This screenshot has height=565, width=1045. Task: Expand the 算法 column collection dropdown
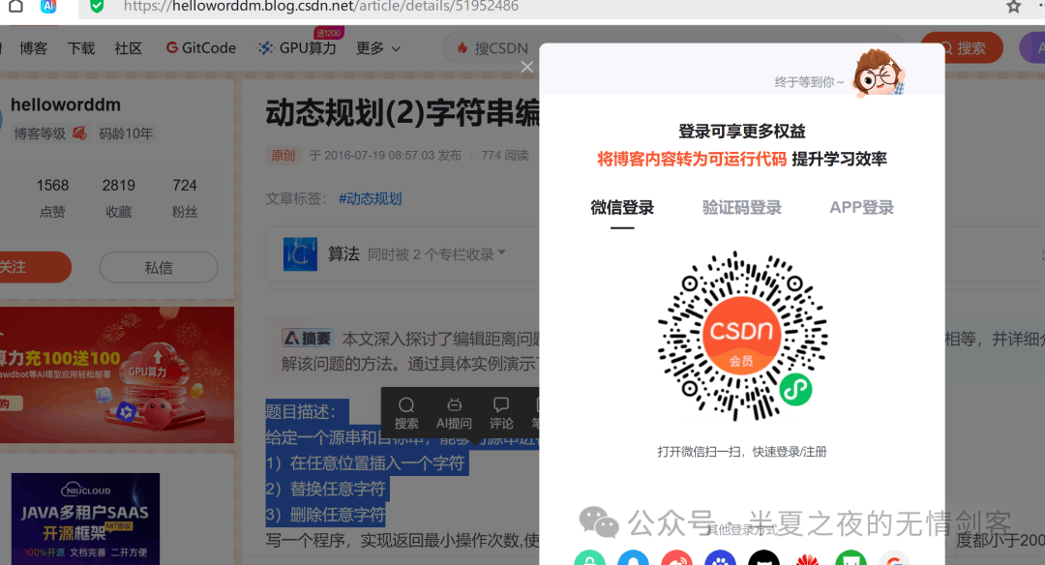[501, 254]
